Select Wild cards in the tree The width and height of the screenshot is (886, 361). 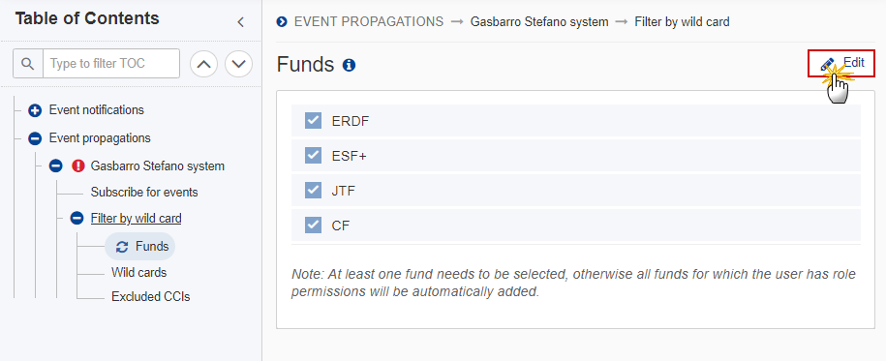[139, 272]
